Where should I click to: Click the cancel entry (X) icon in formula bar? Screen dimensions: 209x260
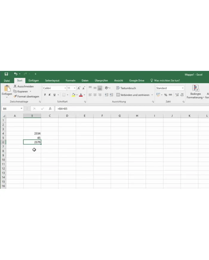(34, 109)
